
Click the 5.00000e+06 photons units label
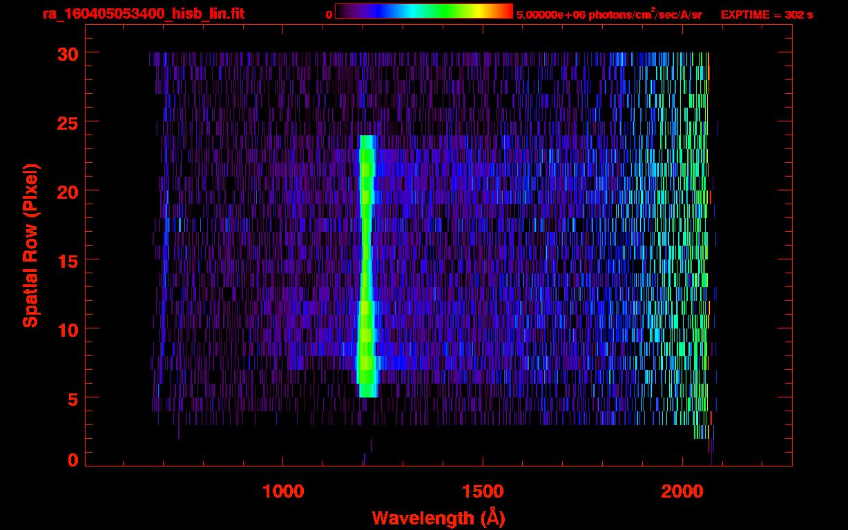pyautogui.click(x=609, y=14)
